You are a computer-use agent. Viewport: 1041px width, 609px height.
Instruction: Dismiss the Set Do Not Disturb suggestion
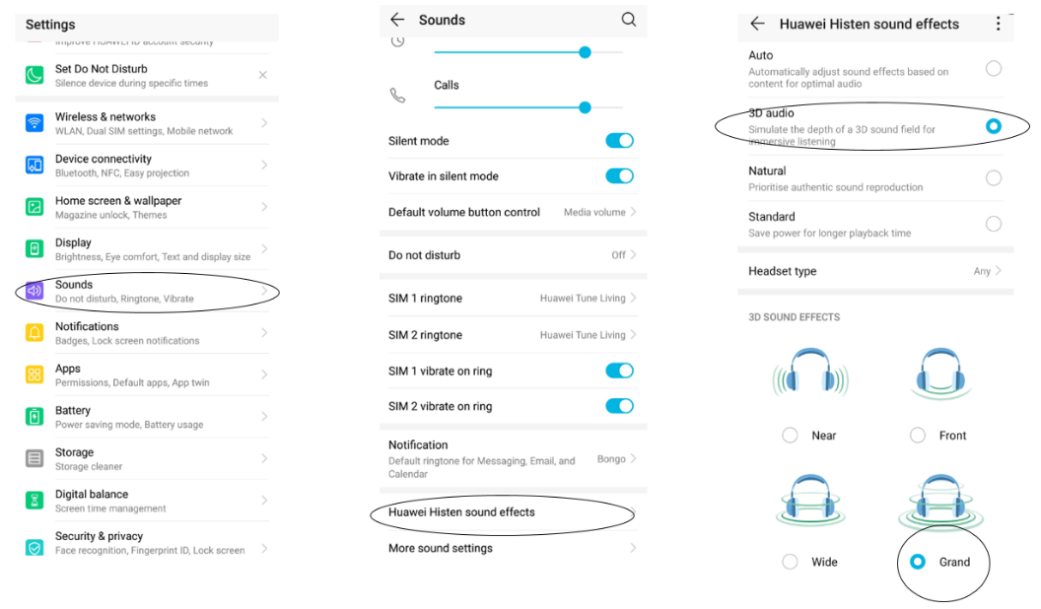[x=262, y=74]
